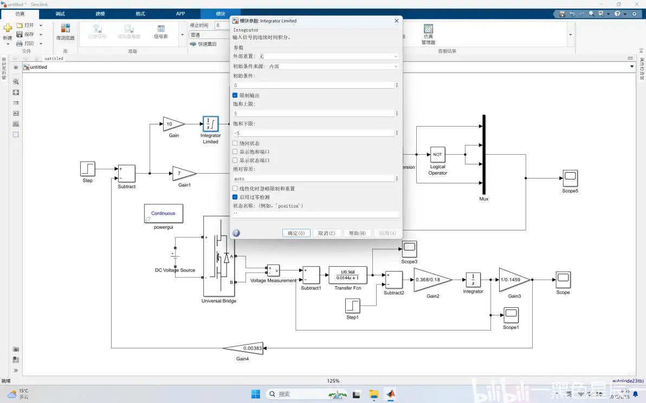Open the Library Browser icon
The height and width of the screenshot is (403, 646).
65,28
